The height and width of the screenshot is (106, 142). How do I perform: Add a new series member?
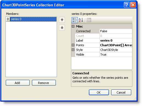coord(18,83)
